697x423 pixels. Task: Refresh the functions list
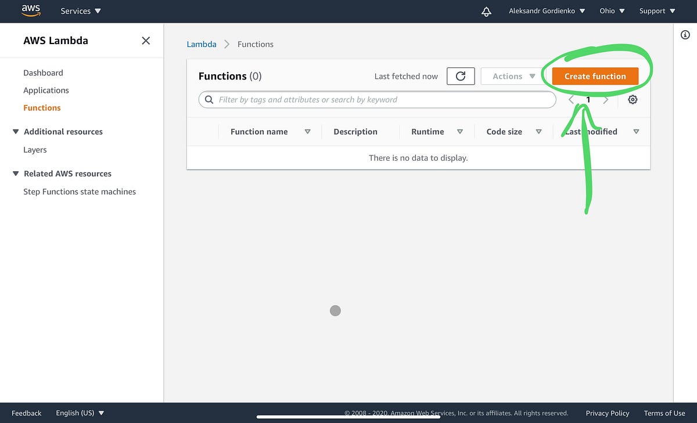pyautogui.click(x=460, y=76)
